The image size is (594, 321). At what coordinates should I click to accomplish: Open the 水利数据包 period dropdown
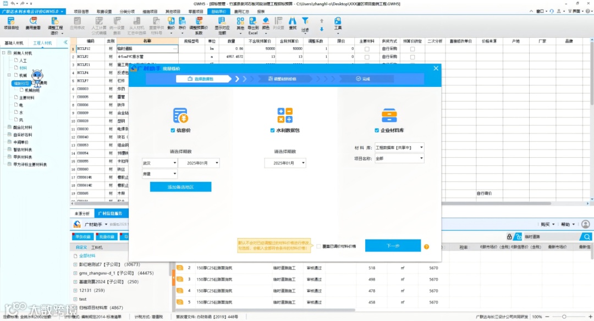pos(285,163)
